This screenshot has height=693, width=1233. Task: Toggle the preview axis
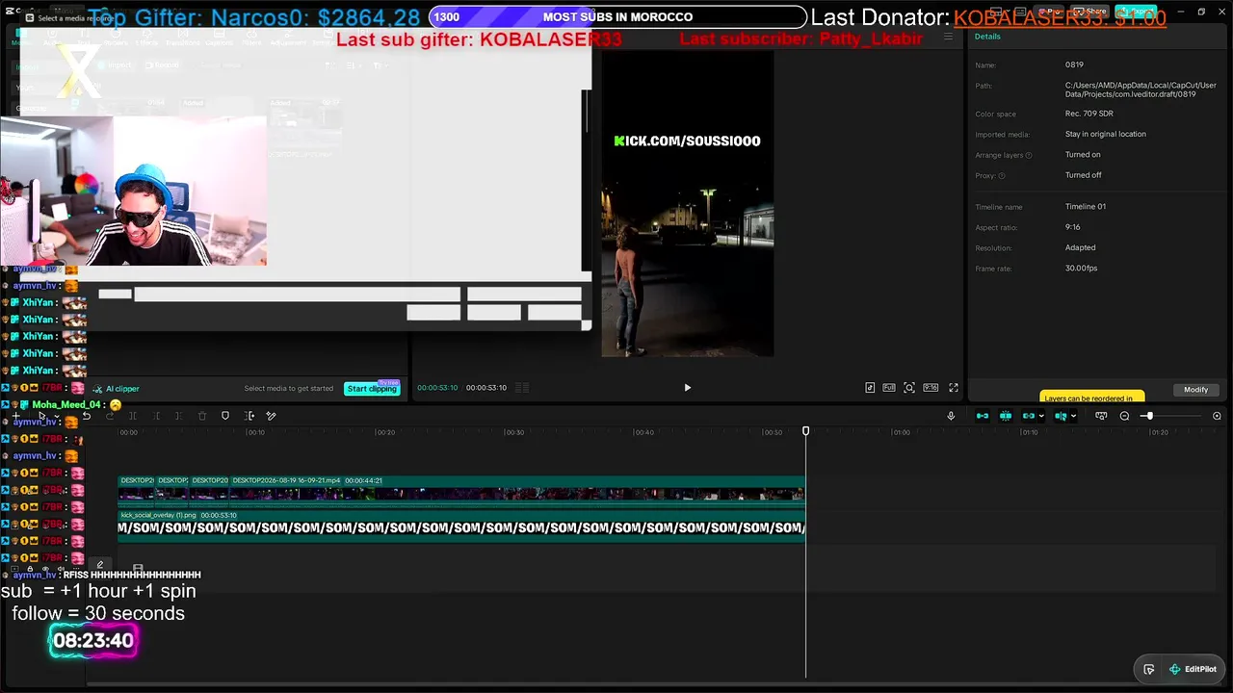coord(1060,416)
